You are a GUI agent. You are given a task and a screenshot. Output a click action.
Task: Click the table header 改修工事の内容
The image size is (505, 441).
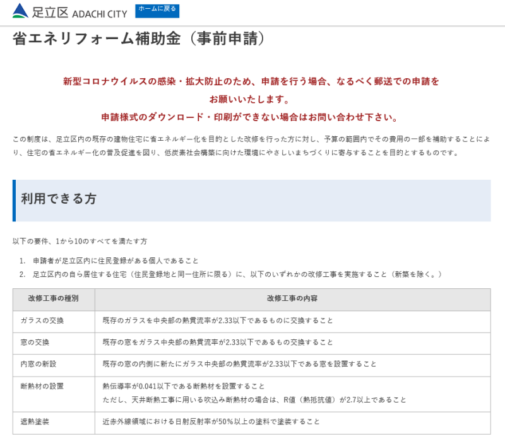[x=293, y=300]
